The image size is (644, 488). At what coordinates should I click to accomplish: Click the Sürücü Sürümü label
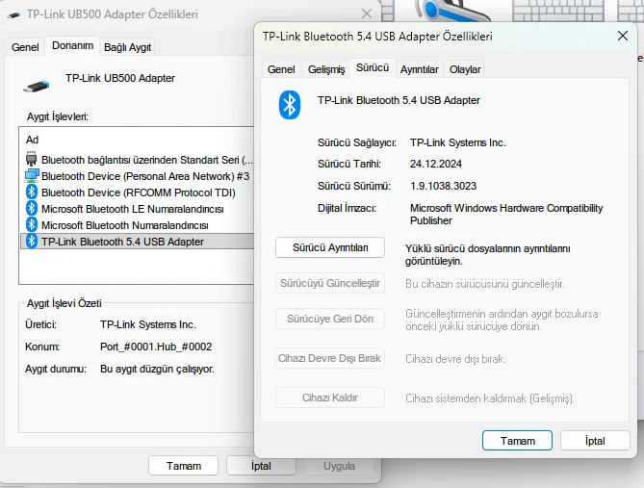point(354,186)
